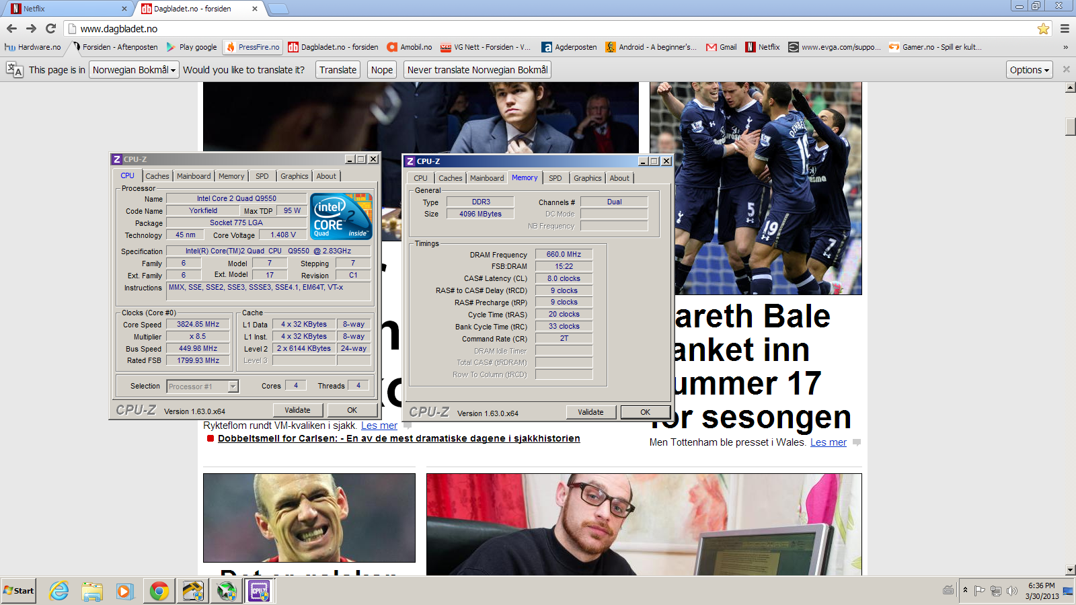Click Never translate Norwegian Bokmål
The width and height of the screenshot is (1076, 605).
pyautogui.click(x=477, y=70)
